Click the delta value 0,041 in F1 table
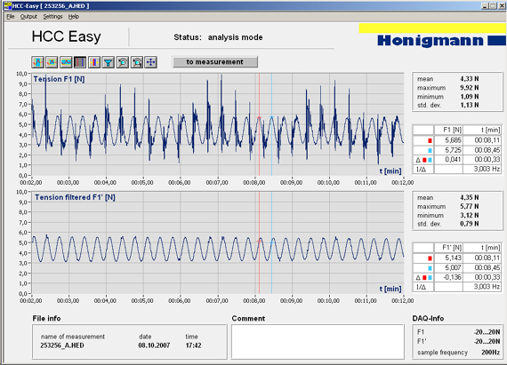 (453, 160)
